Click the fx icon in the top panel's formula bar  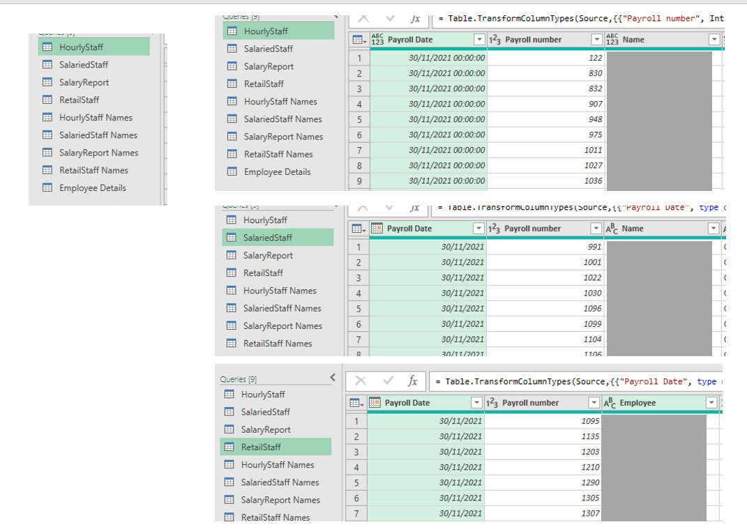point(416,19)
